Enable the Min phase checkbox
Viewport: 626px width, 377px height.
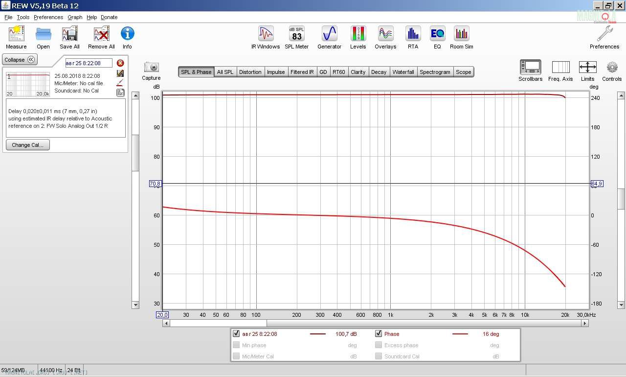click(237, 345)
